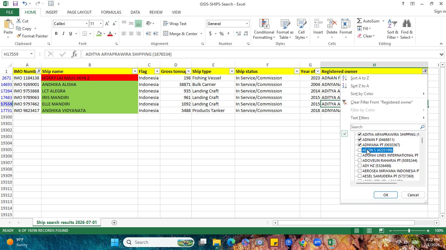Toggle Italic formatting

(63, 34)
